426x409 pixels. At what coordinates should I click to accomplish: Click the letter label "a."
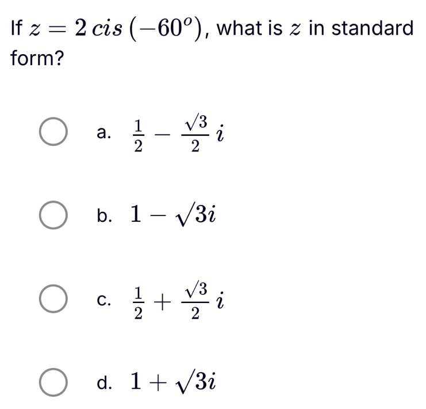tap(103, 134)
